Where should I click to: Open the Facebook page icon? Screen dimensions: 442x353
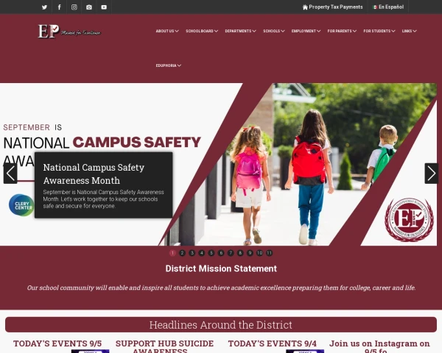click(60, 7)
